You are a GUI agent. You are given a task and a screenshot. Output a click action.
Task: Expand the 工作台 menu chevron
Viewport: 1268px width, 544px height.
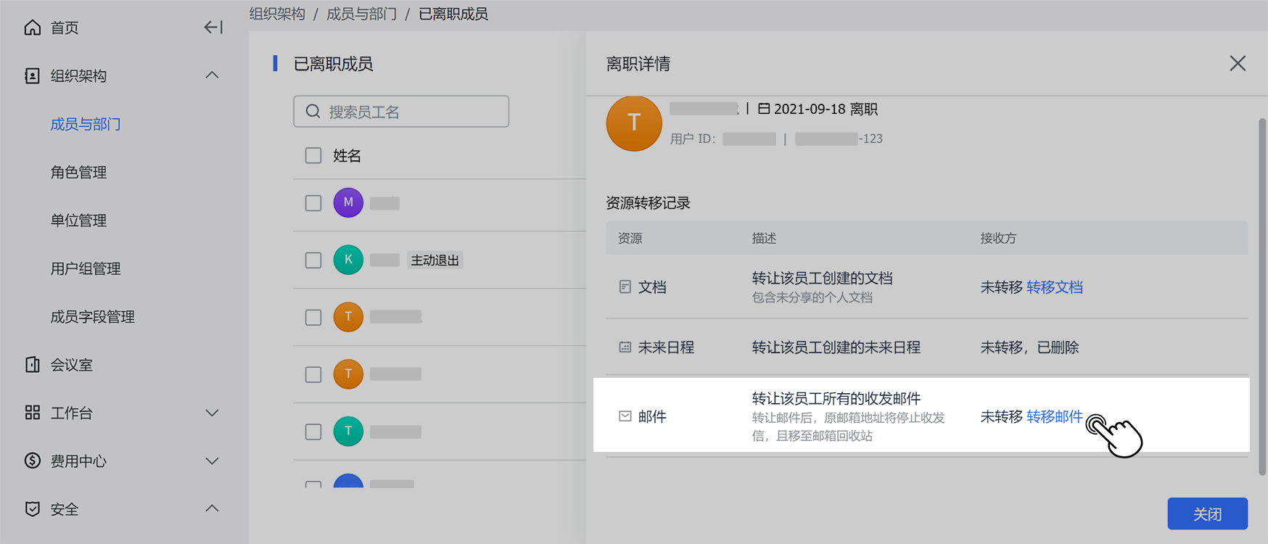[212, 413]
